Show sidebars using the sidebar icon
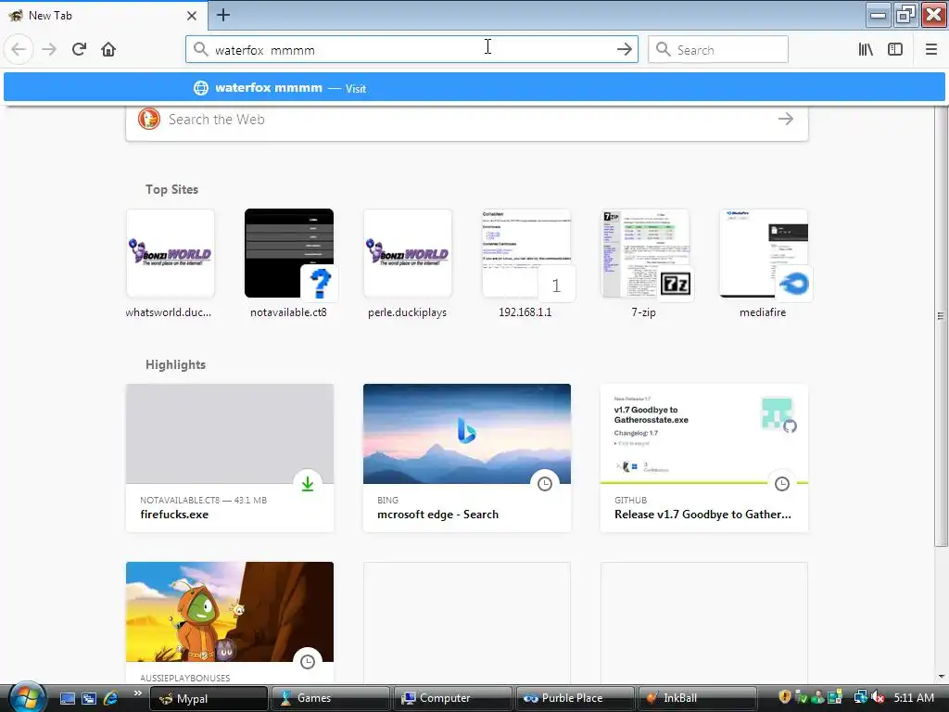 [x=895, y=49]
